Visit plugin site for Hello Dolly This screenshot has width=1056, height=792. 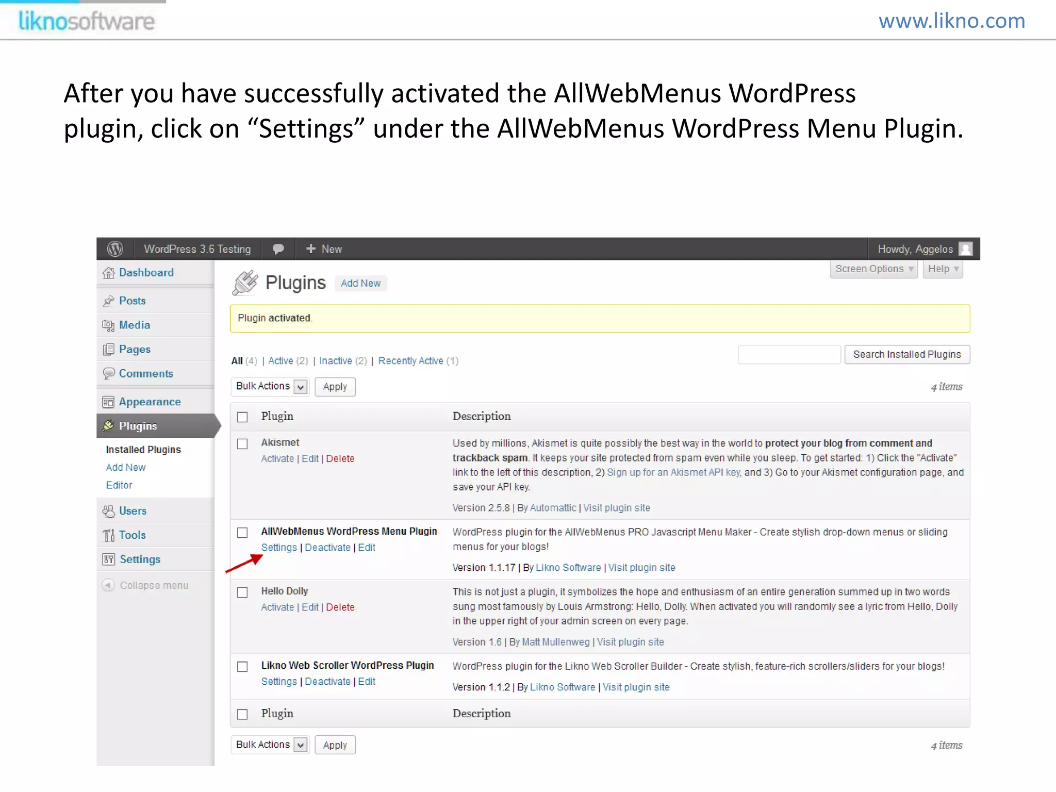[x=630, y=642]
